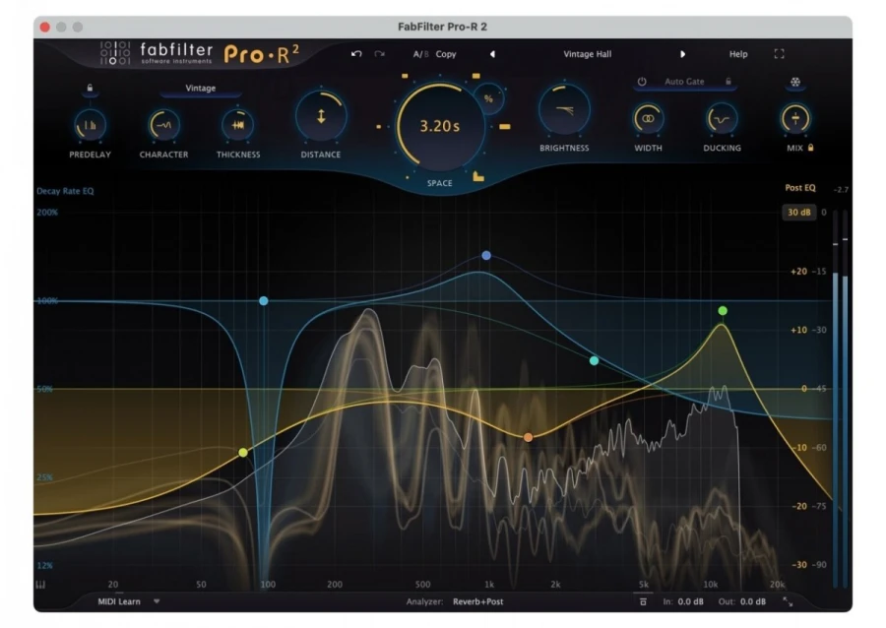Viewport: 886px width, 628px height.
Task: Click the In 0.0 dB level value
Action: click(690, 601)
